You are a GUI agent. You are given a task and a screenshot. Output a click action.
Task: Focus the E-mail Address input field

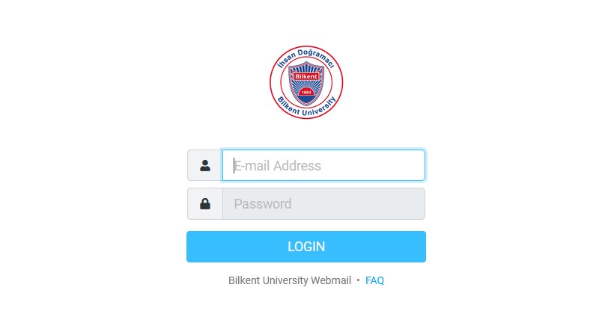[x=323, y=165]
